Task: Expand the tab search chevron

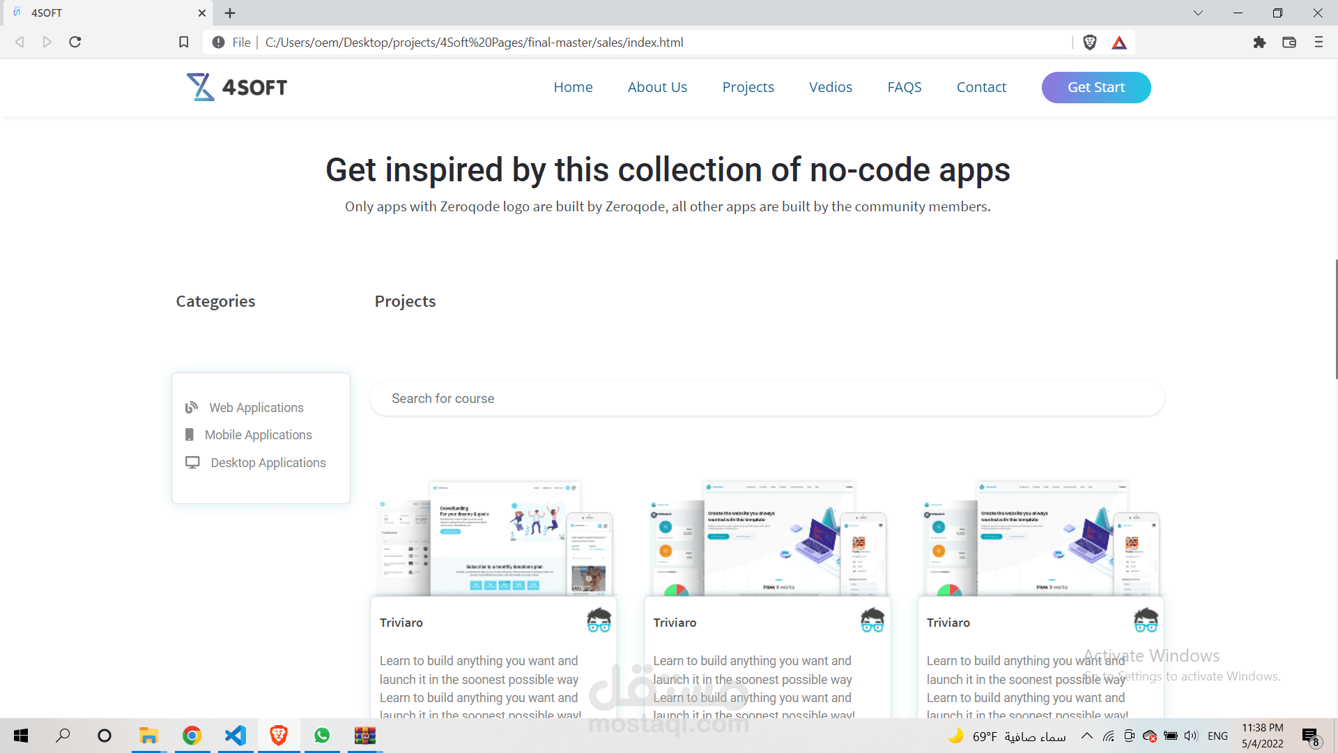Action: pos(1198,13)
